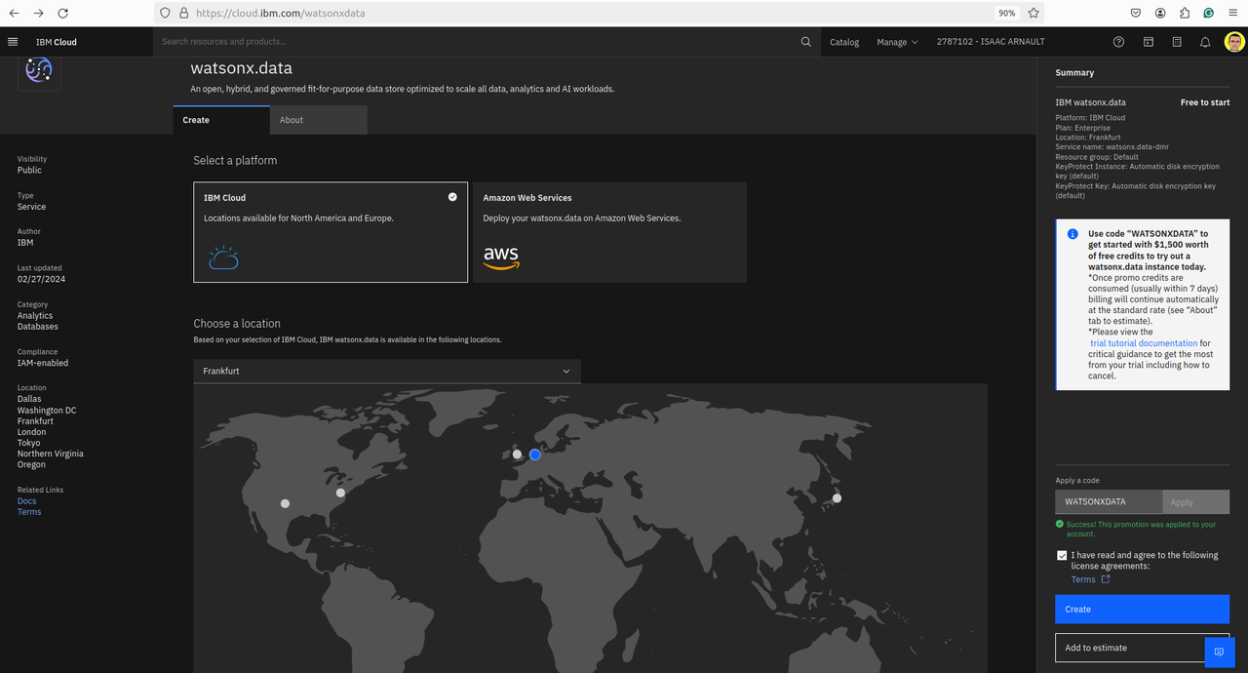Open the notifications bell
Image resolution: width=1248 pixels, height=673 pixels.
tap(1205, 42)
